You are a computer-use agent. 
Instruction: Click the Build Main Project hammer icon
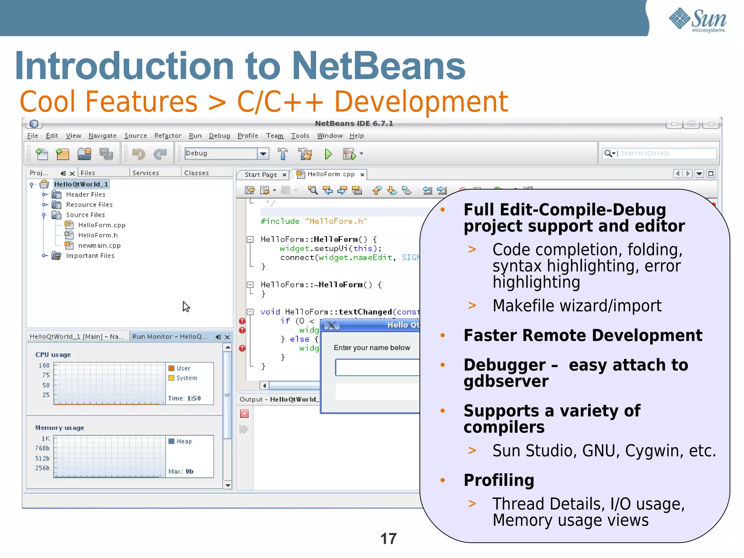[x=283, y=154]
